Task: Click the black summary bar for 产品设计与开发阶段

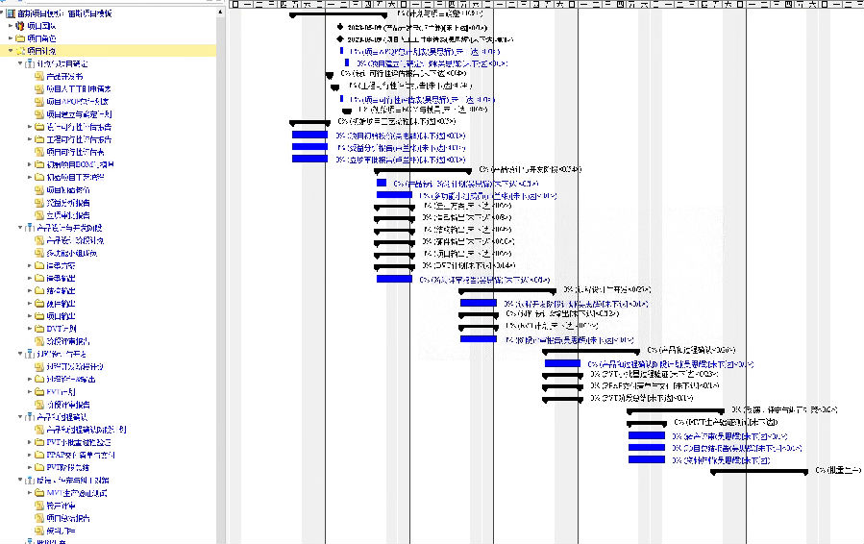Action: coord(423,171)
